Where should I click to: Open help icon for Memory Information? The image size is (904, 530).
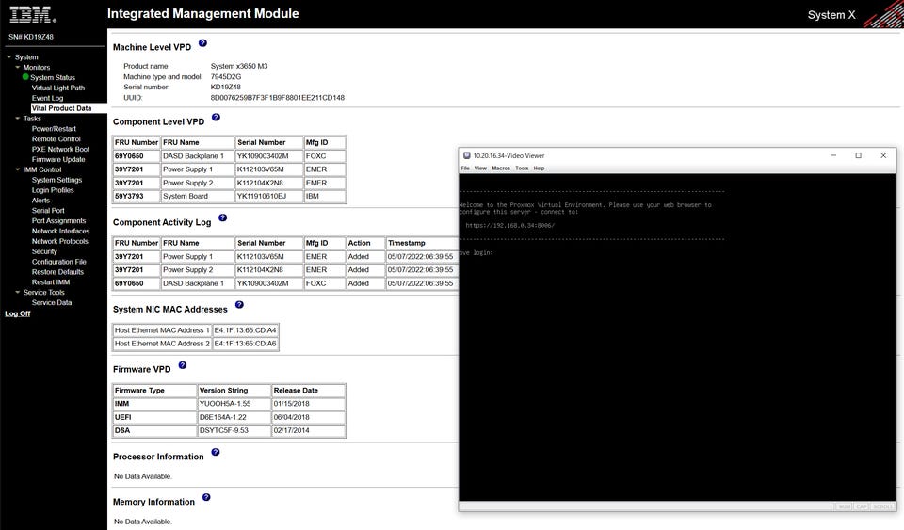tap(206, 497)
